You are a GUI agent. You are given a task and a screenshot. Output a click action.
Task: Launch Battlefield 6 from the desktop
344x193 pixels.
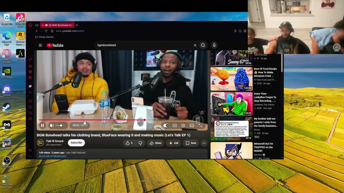7,144
